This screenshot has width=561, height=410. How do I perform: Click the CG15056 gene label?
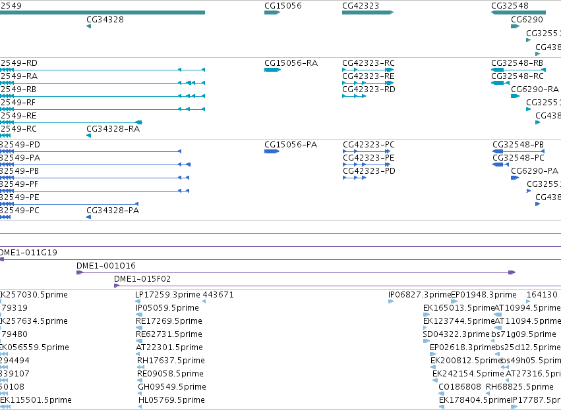point(283,6)
